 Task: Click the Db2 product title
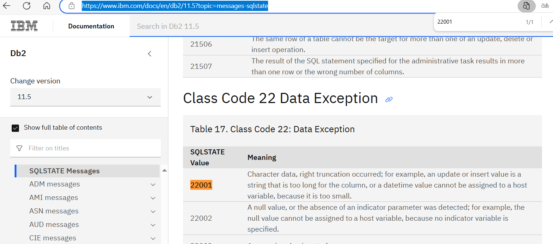tap(18, 54)
